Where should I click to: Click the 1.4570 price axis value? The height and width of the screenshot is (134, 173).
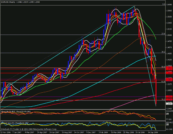(x=169, y=47)
